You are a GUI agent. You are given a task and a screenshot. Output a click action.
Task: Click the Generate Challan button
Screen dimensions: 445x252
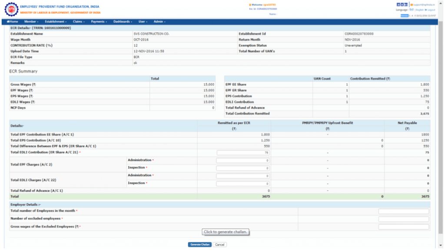[199, 244]
